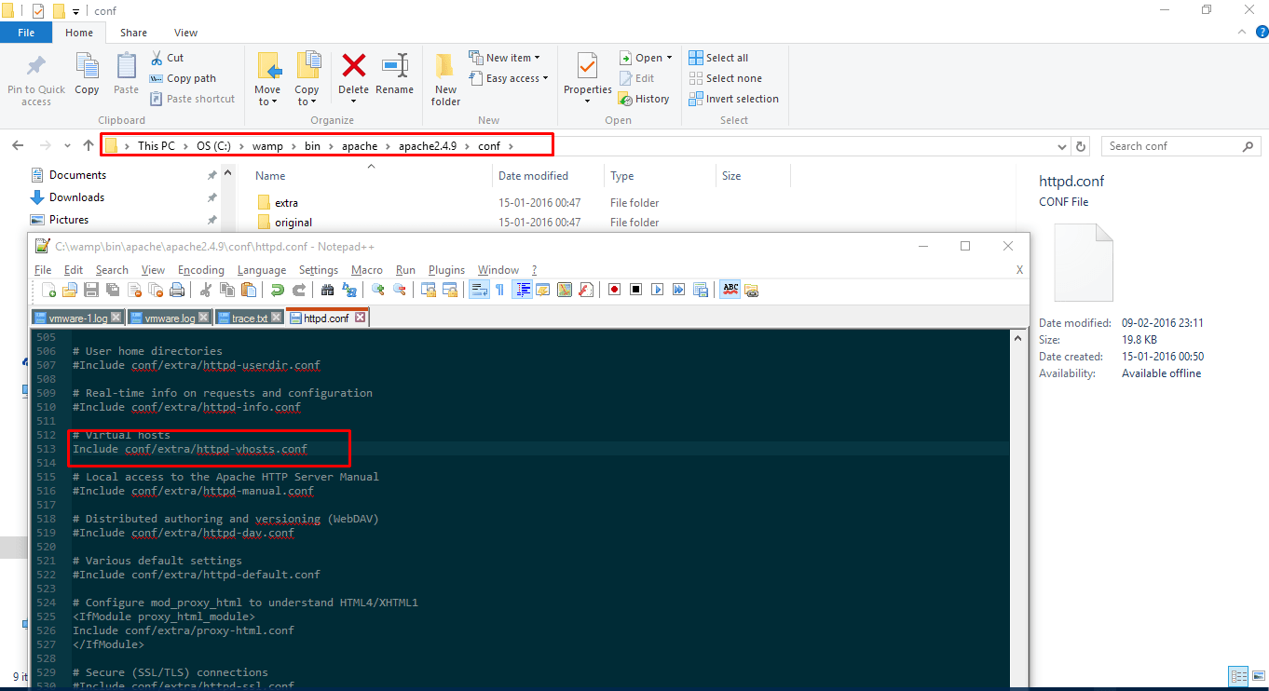The height and width of the screenshot is (691, 1269).
Task: Click the Undo arrow in Notepad++ toolbar
Action: [x=278, y=290]
